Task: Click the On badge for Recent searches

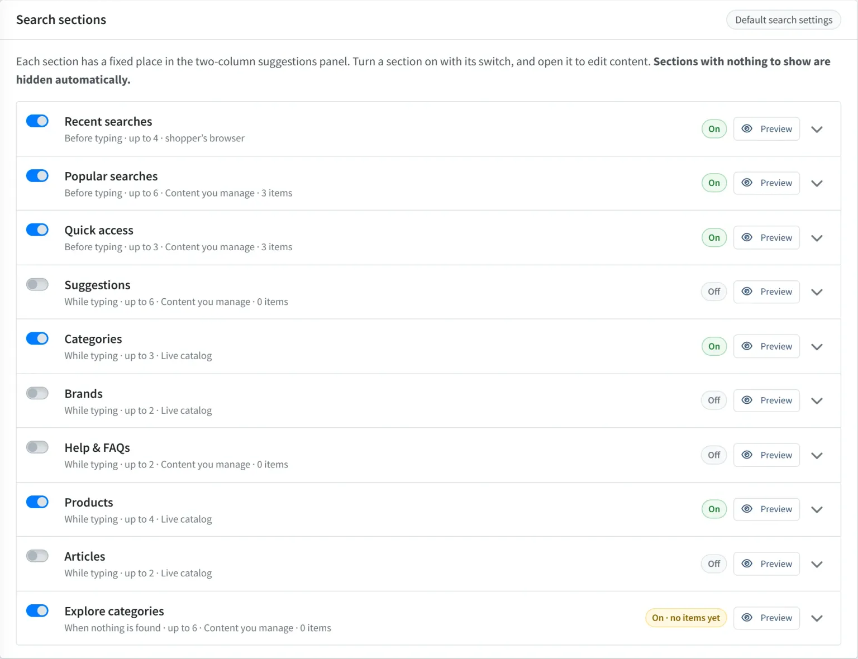Action: coord(714,129)
